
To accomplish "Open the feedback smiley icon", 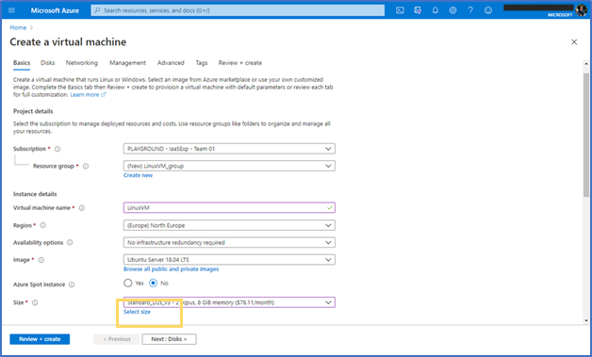I will [488, 10].
